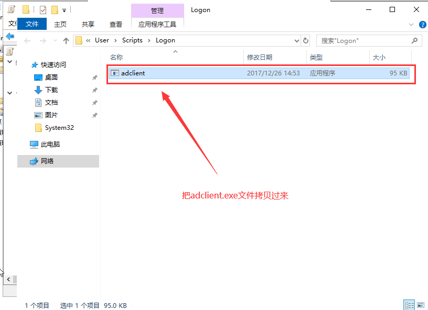Sort files by 修改日期 column header
Image resolution: width=428 pixels, height=310 pixels.
click(260, 57)
